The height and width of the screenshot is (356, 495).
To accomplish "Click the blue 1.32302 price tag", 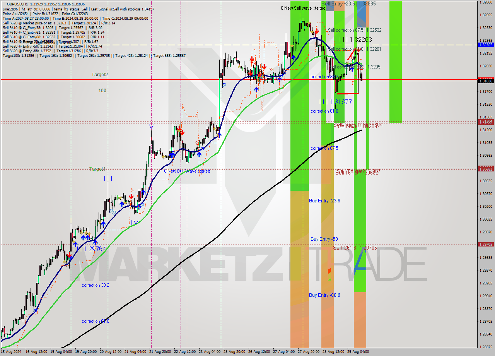I will click(x=486, y=45).
